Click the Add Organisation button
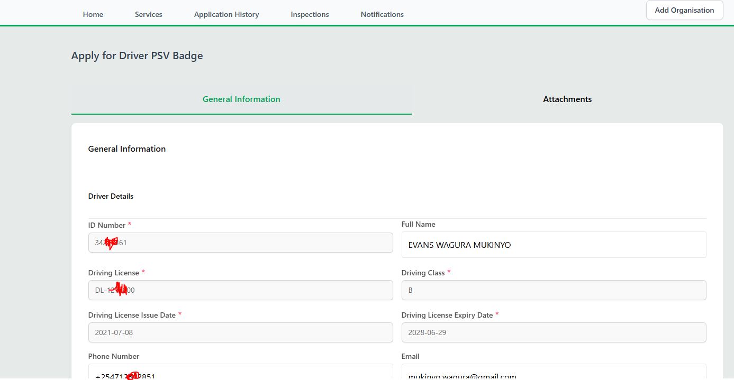 point(684,10)
